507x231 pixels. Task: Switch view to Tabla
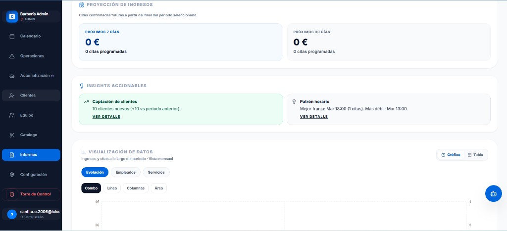(x=475, y=155)
